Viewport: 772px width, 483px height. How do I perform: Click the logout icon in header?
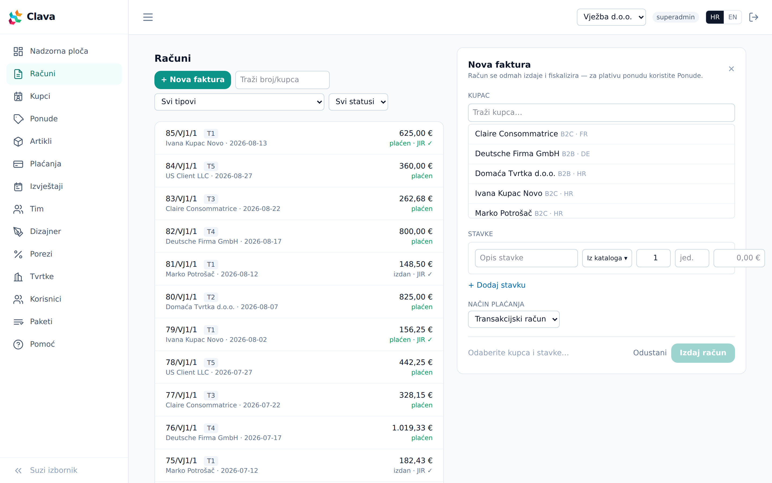pos(754,17)
